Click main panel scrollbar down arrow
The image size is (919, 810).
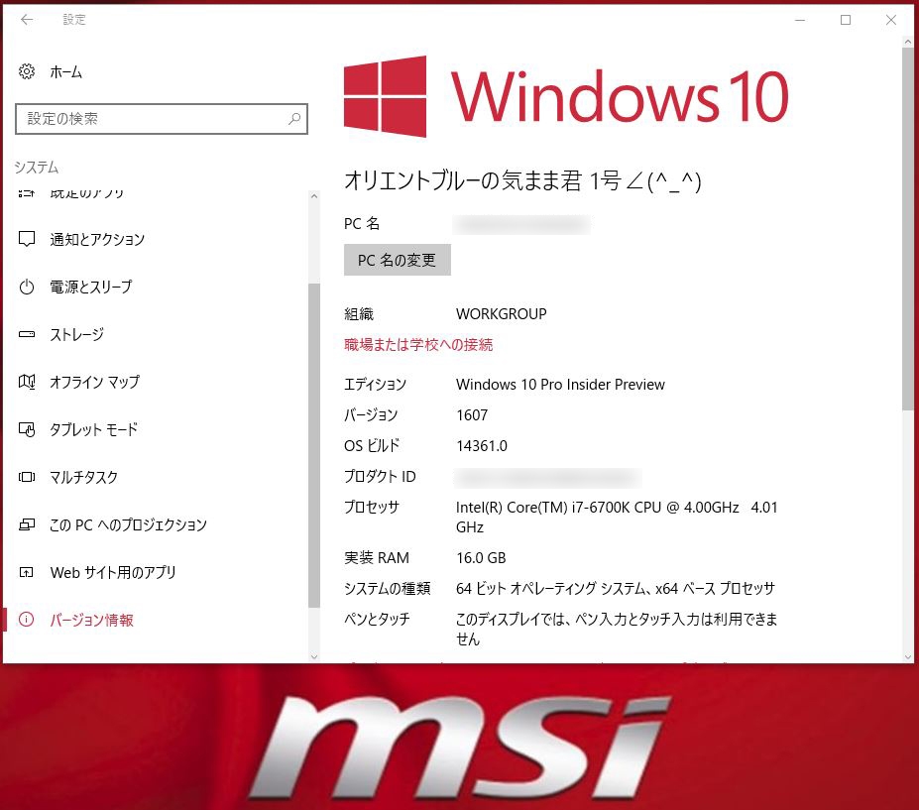(908, 657)
